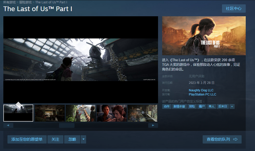
Task: Select the 动作 tag
Action: coord(167,106)
